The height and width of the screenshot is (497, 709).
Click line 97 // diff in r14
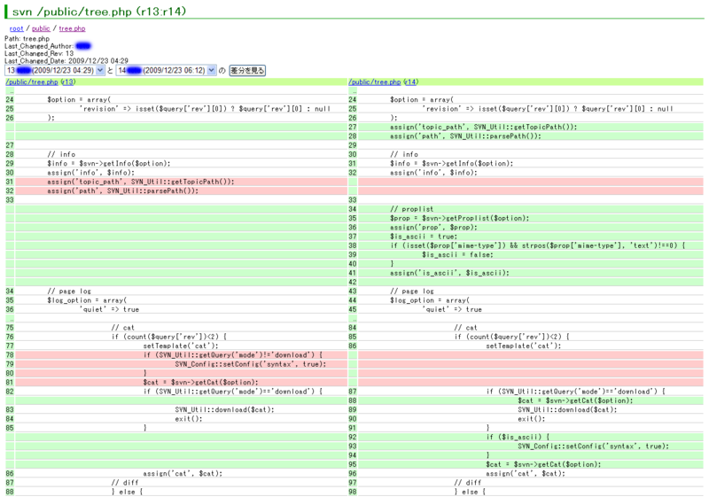click(x=468, y=483)
